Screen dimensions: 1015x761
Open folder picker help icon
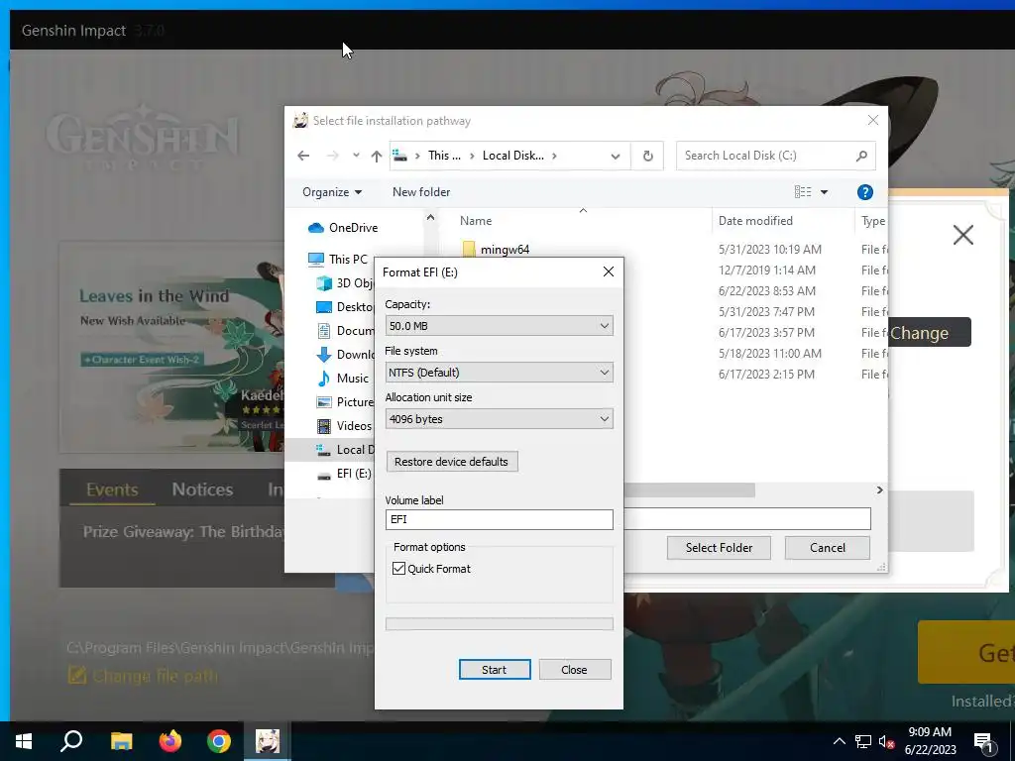[x=864, y=192]
